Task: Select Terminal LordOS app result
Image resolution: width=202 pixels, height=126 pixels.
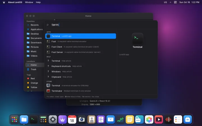Action: pos(81,36)
